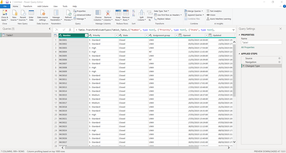Open the Add Column tab
The image size is (286, 153).
pyautogui.click(x=43, y=6)
